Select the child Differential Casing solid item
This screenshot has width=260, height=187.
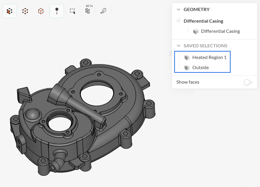(220, 31)
